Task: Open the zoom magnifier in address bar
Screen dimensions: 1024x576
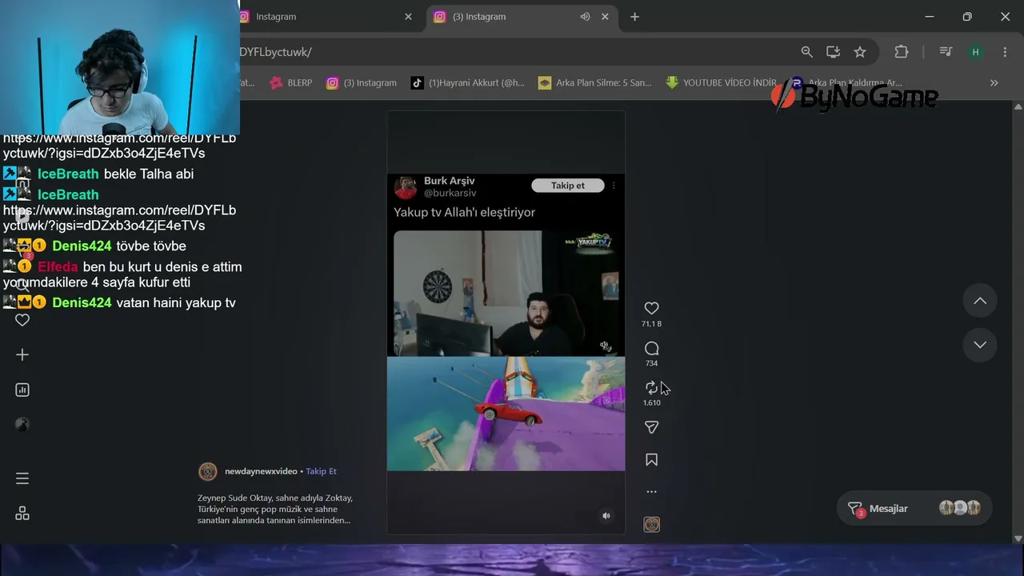Action: coord(806,52)
